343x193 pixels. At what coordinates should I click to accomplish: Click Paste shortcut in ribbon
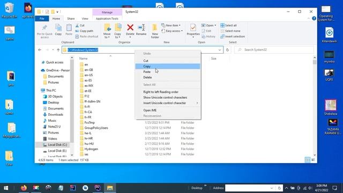[x=87, y=36]
